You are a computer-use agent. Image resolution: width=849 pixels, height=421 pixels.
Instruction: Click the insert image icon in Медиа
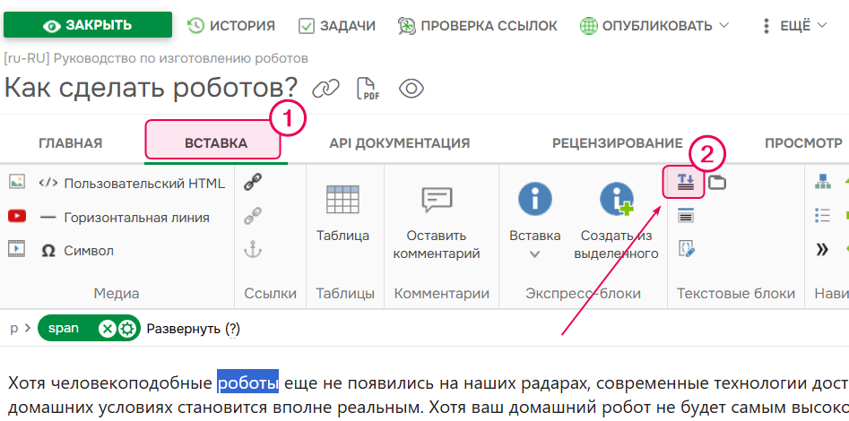point(17,182)
